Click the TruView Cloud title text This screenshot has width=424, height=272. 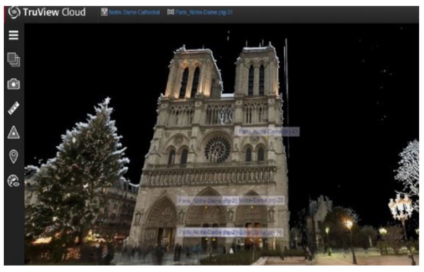(54, 12)
